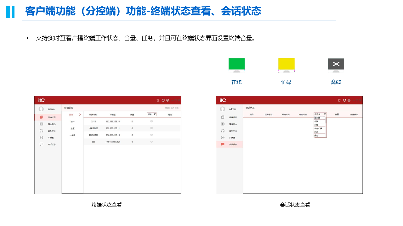Click the refresh icon in 会话状态 window
This screenshot has width=403, height=226.
pyautogui.click(x=344, y=100)
